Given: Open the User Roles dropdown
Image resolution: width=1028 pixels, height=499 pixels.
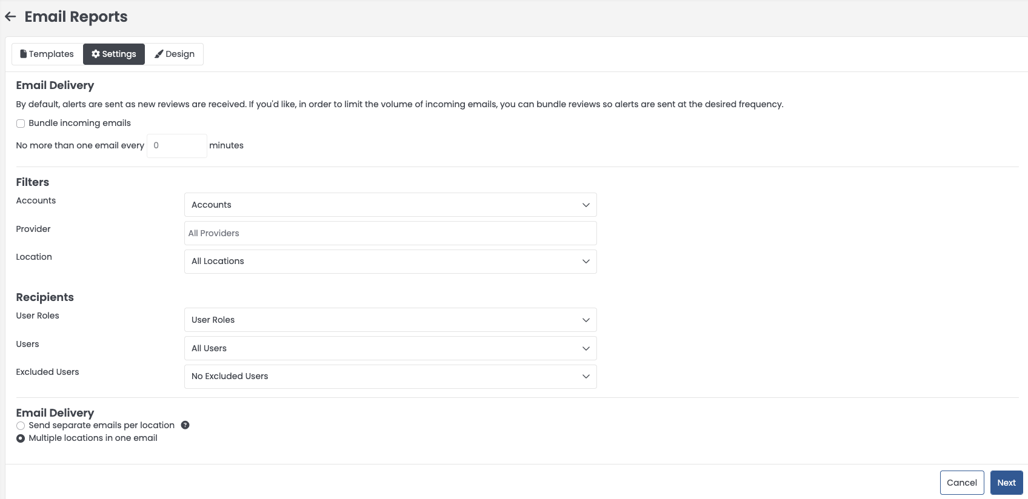Looking at the screenshot, I should 390,320.
